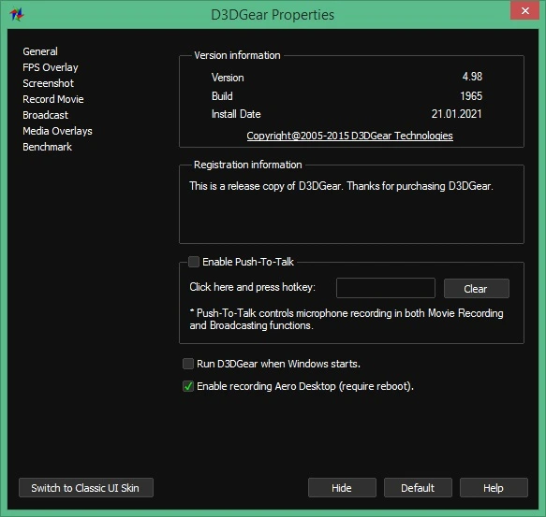
Task: Open the Record Movie section
Action: (x=53, y=99)
